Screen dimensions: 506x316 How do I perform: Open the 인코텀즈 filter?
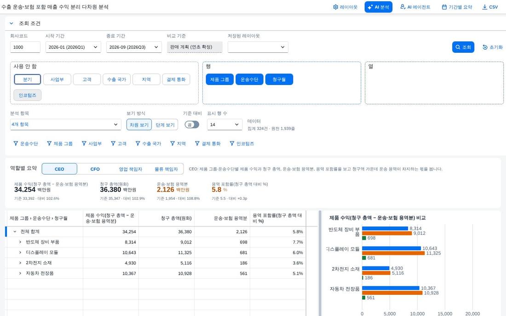241,143
